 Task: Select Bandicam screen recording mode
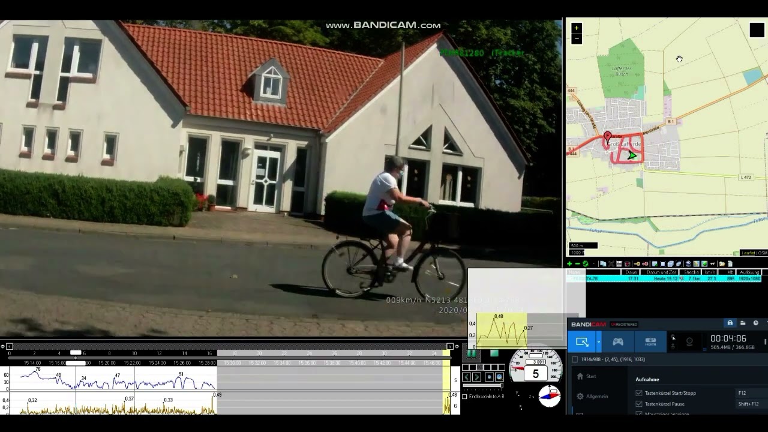(581, 342)
